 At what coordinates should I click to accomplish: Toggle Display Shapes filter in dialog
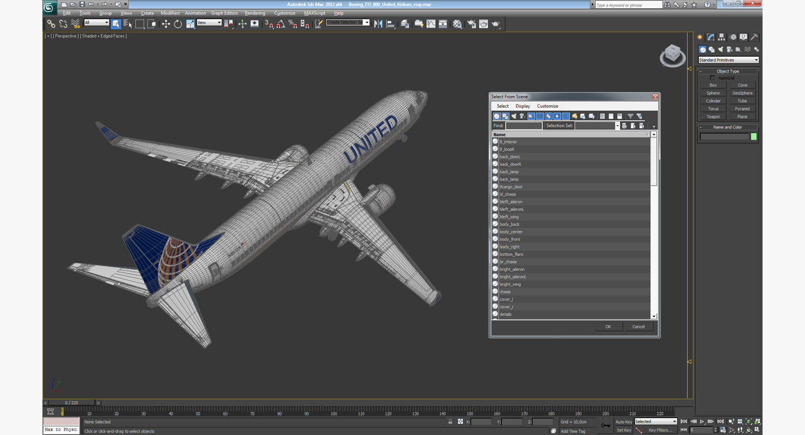pyautogui.click(x=505, y=116)
